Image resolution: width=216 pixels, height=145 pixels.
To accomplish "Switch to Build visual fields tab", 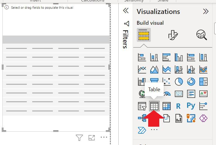I will 144,35.
